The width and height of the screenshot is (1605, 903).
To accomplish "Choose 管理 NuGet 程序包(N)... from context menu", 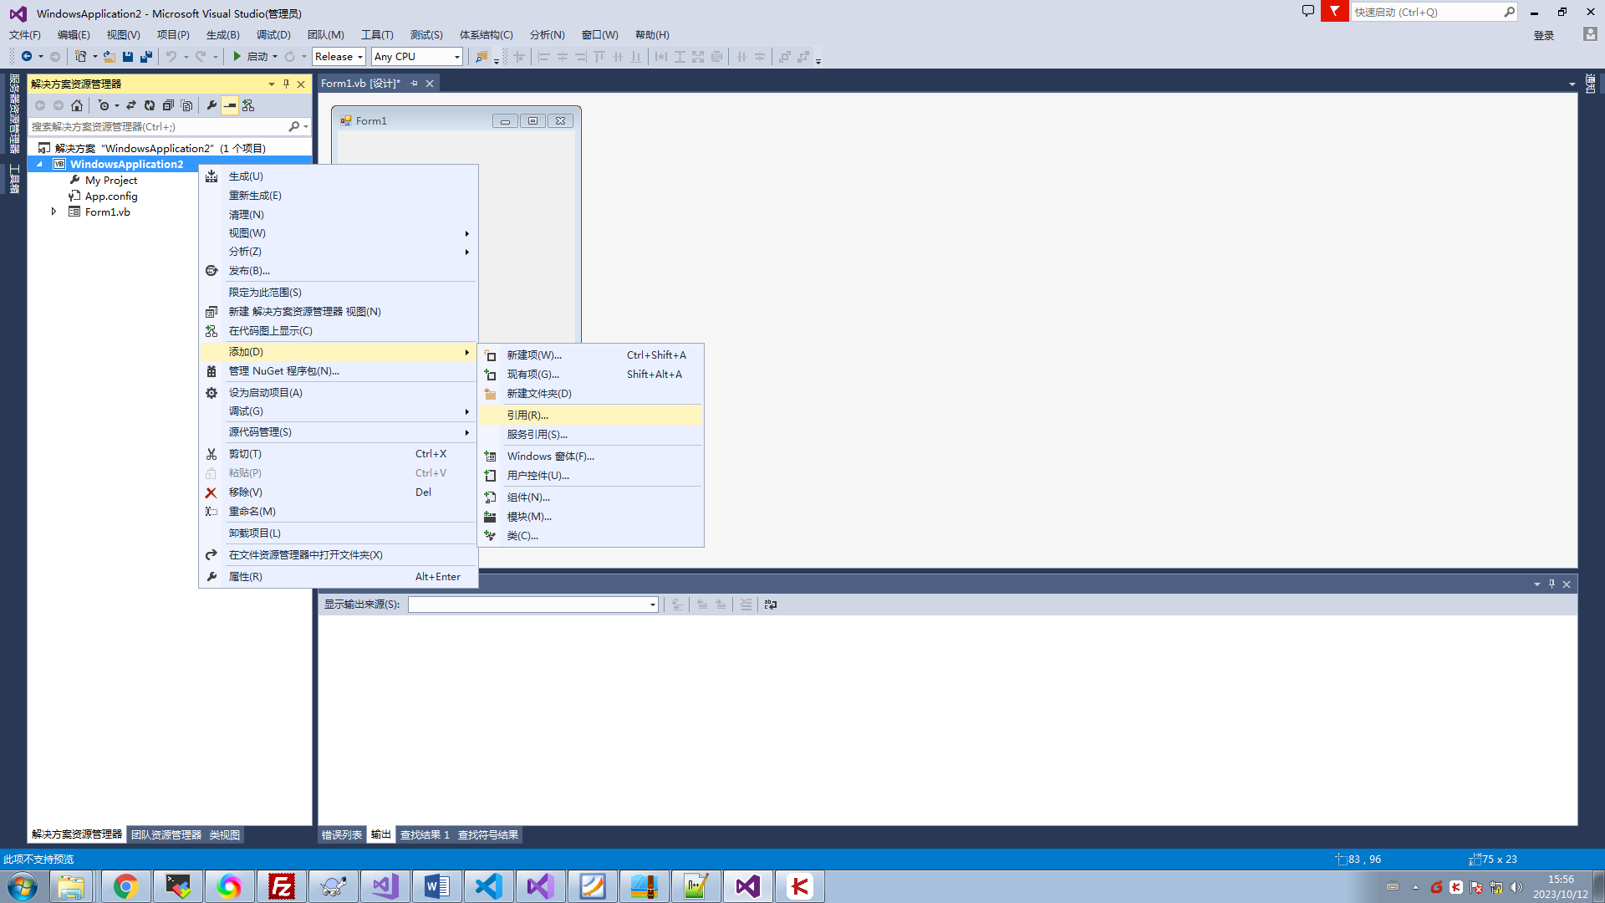I will (x=283, y=371).
